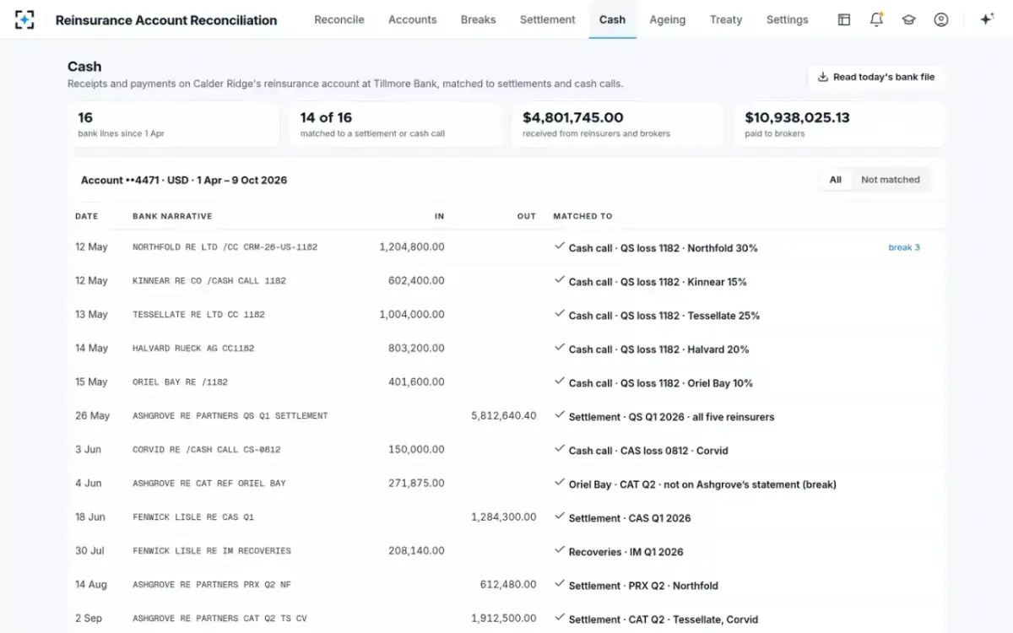This screenshot has height=633, width=1013.
Task: Click the 26 May date cell
Action: coord(93,416)
